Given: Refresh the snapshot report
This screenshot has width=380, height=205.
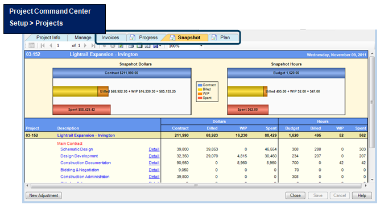Looking at the screenshot, I should [121, 46].
